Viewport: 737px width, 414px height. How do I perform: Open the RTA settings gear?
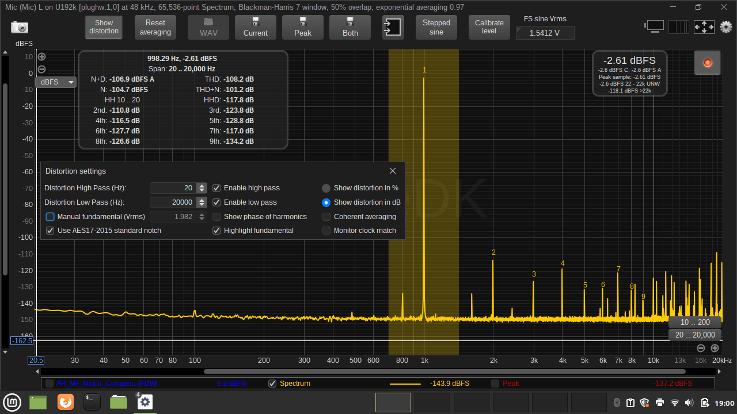pyautogui.click(x=726, y=27)
